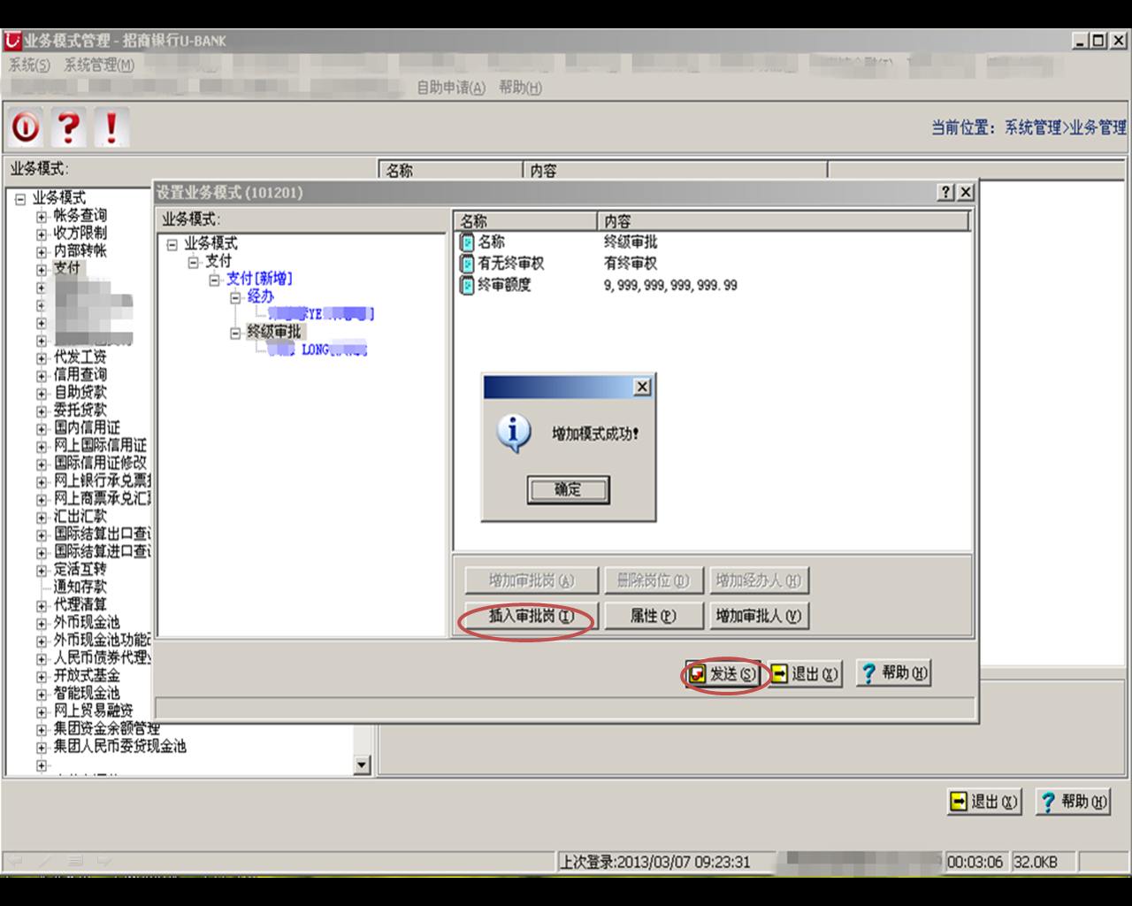Screen dimensions: 1132x906
Task: Expand the 信用查询 node
Action: [42, 376]
